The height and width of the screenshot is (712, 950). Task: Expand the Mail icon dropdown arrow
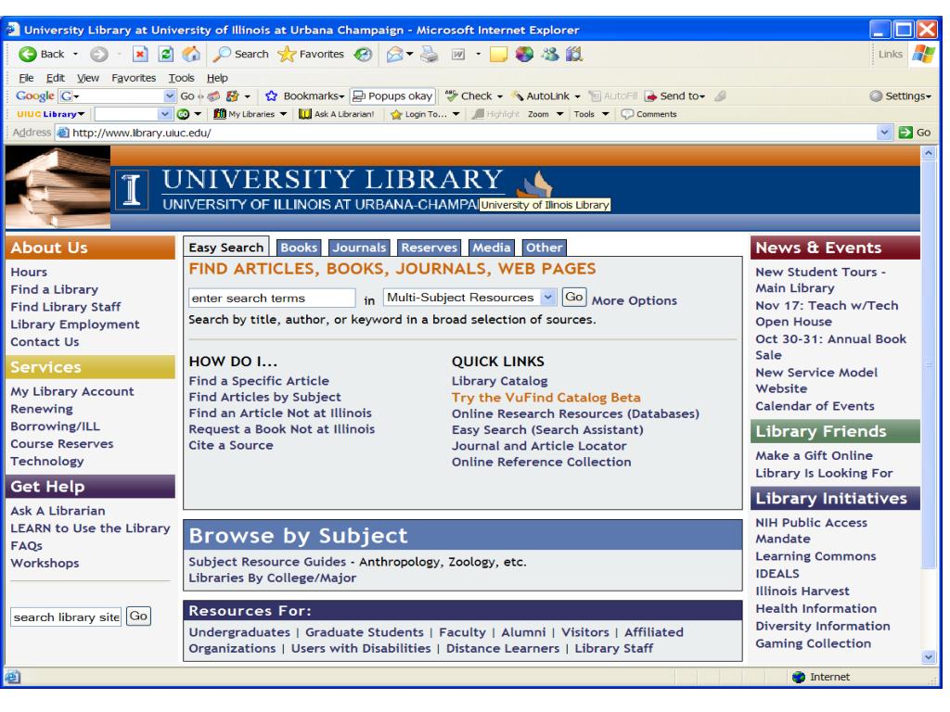coord(410,55)
